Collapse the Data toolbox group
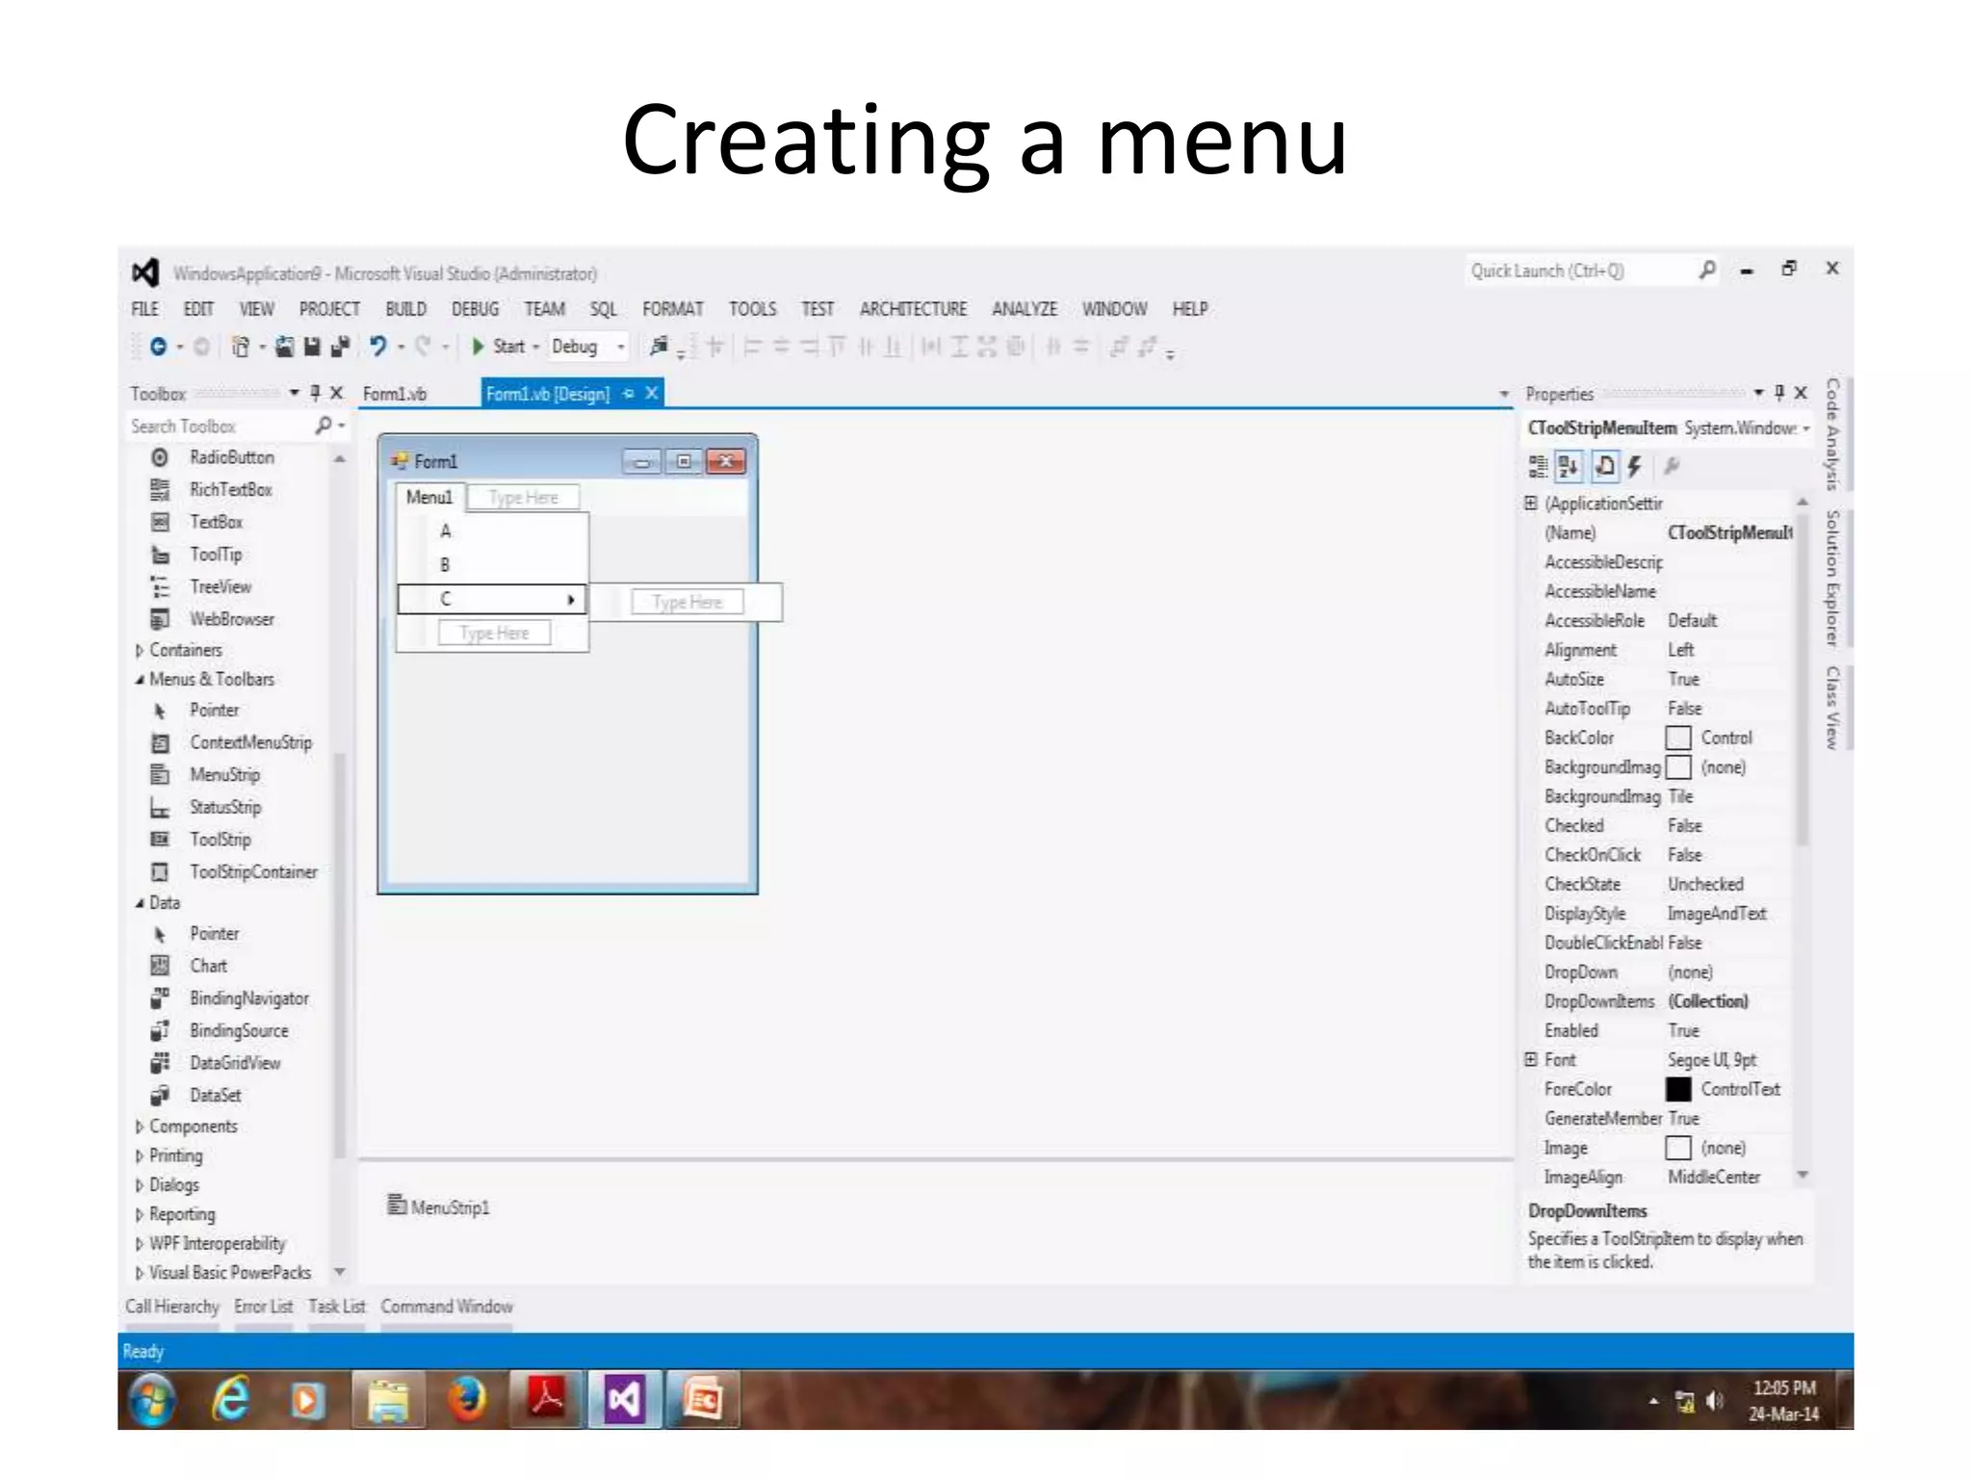This screenshot has height=1479, width=1972. coord(139,903)
